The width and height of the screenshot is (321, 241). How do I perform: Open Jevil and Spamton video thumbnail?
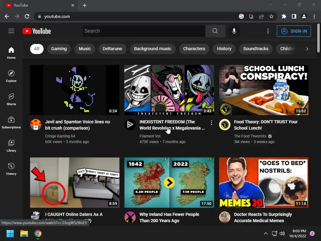pyautogui.click(x=75, y=90)
